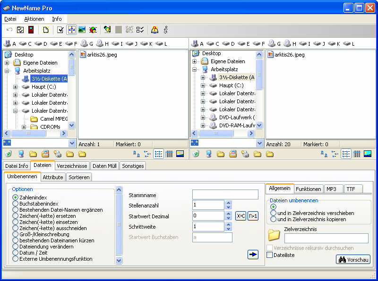Click the Vorschau preview button
378x281 pixels.
(x=353, y=259)
